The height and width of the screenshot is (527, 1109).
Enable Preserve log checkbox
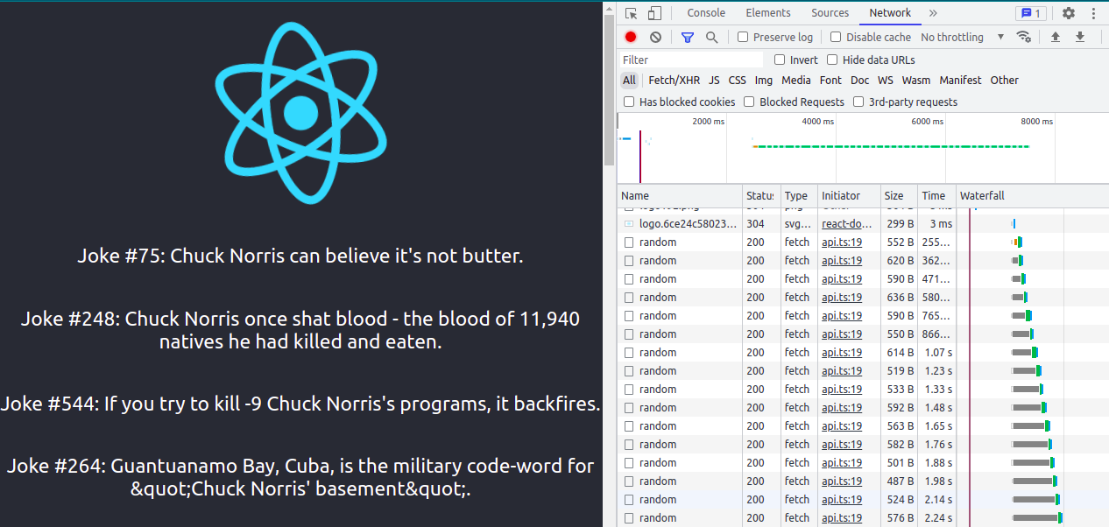point(743,37)
